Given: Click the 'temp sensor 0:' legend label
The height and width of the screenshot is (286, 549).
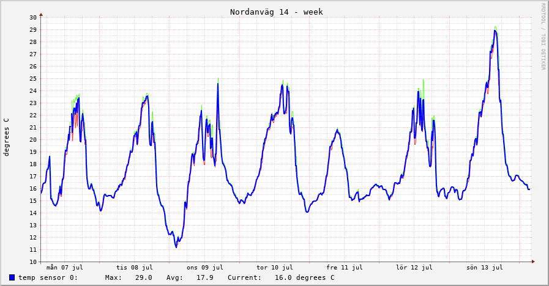Looking at the screenshot, I should pos(48,277).
